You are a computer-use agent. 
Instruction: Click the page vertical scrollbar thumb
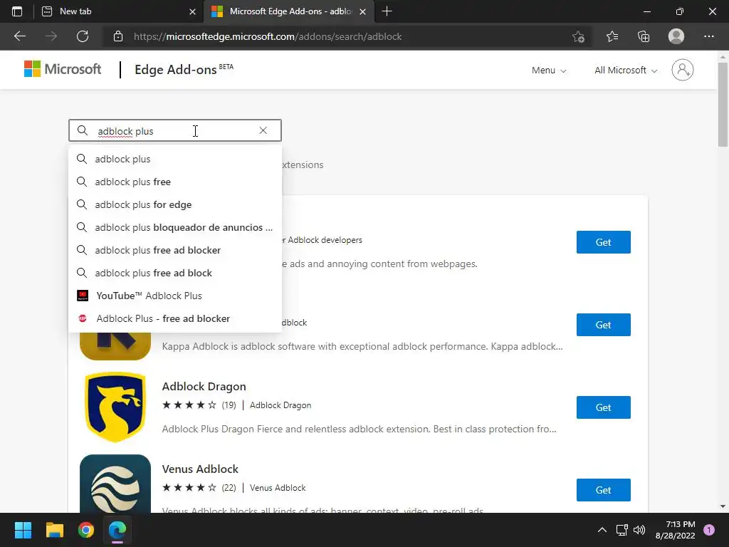tap(723, 105)
